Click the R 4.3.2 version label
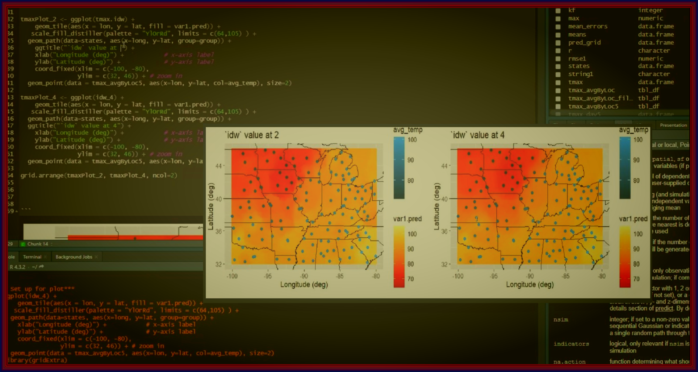 coord(17,267)
